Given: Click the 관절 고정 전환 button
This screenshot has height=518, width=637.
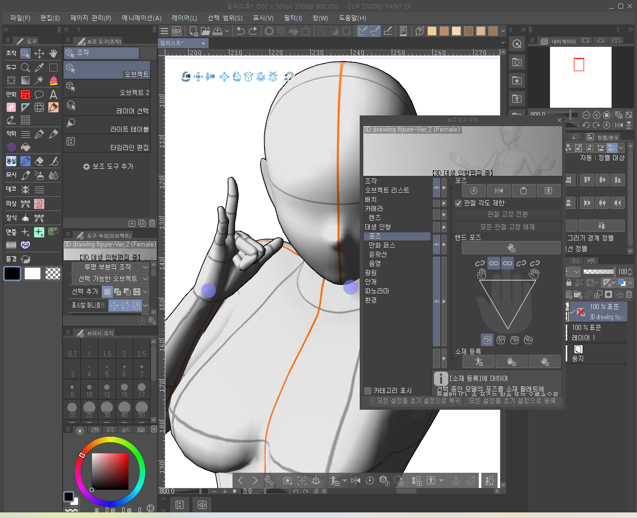Looking at the screenshot, I should click(507, 214).
